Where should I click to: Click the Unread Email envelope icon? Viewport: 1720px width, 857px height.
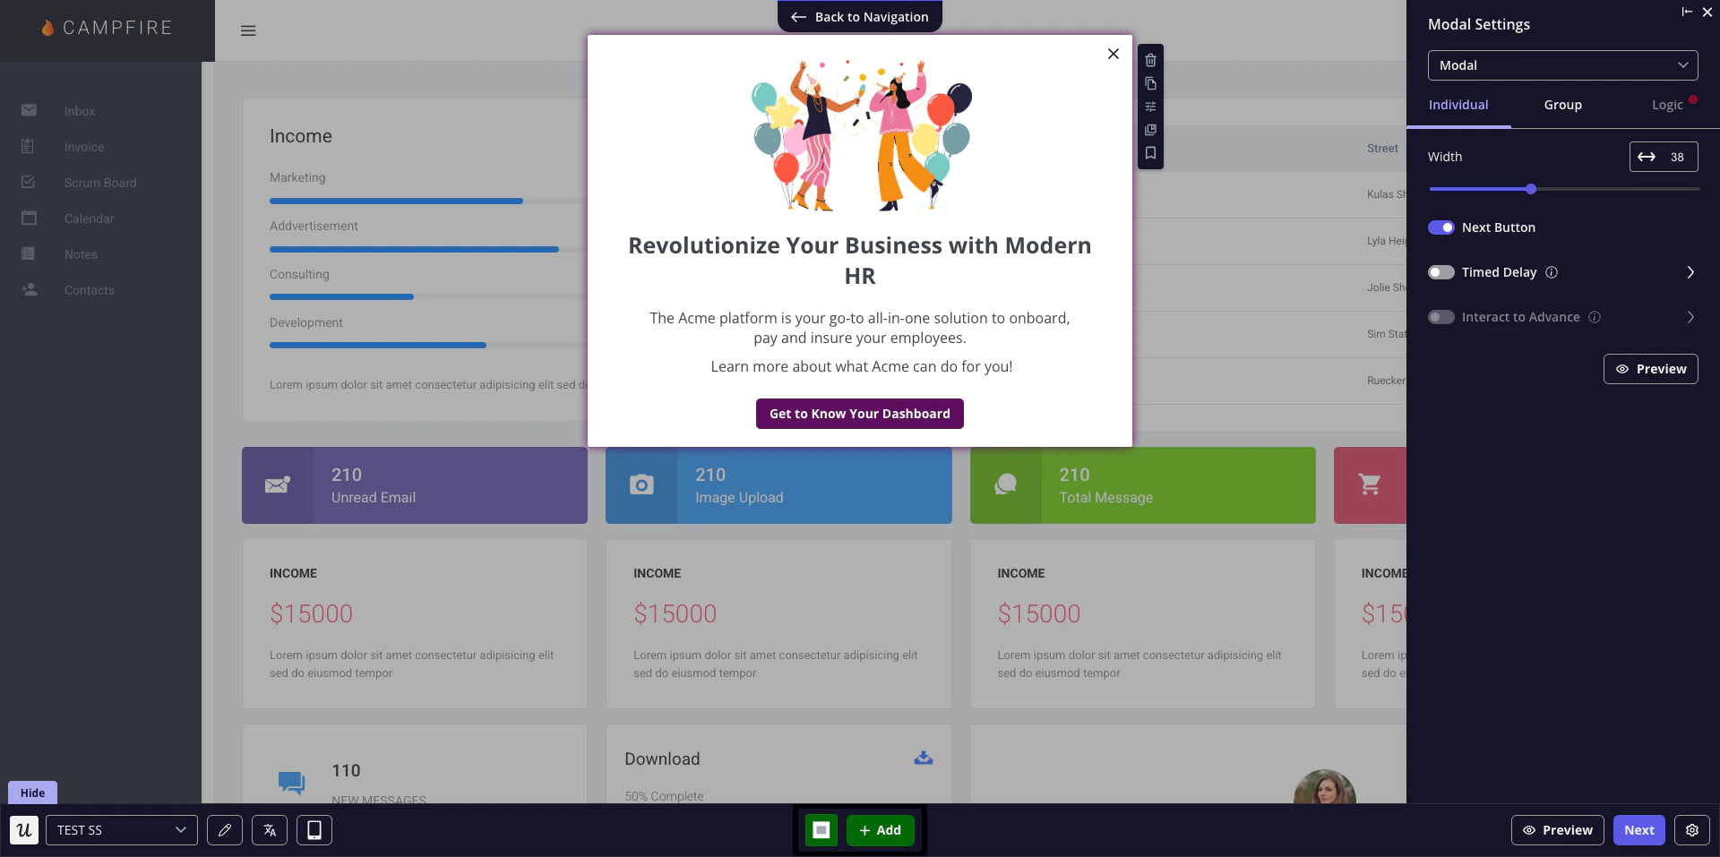pos(278,484)
